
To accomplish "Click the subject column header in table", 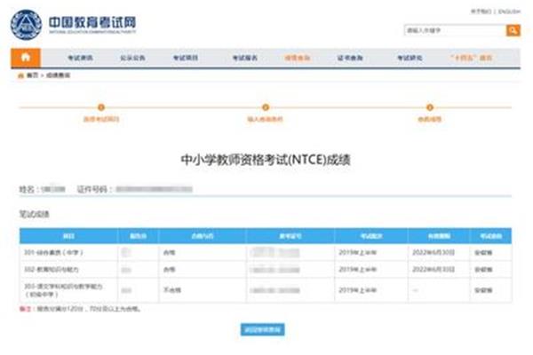I will tap(68, 236).
